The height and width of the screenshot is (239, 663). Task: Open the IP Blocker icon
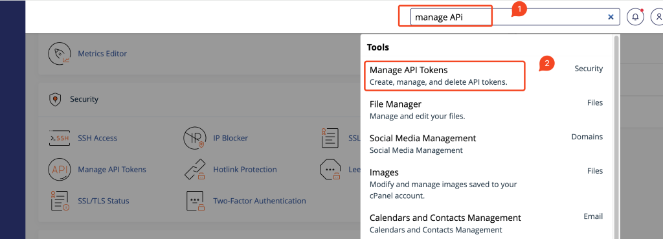194,138
